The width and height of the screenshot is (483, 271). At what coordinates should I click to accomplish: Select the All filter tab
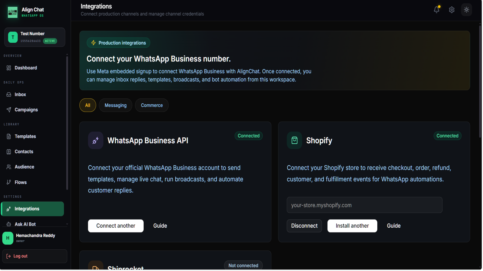click(x=88, y=105)
